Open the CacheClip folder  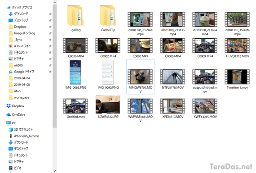coord(108,18)
